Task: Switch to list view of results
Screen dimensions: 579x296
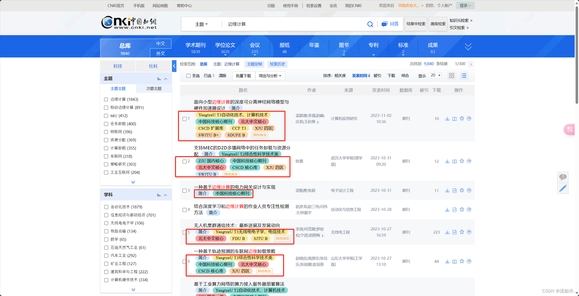Action: point(463,76)
